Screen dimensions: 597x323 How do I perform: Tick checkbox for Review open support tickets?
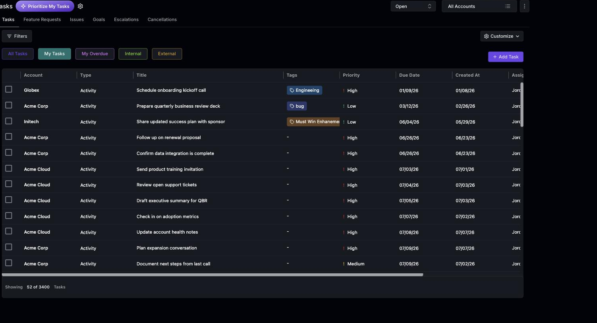(x=9, y=184)
